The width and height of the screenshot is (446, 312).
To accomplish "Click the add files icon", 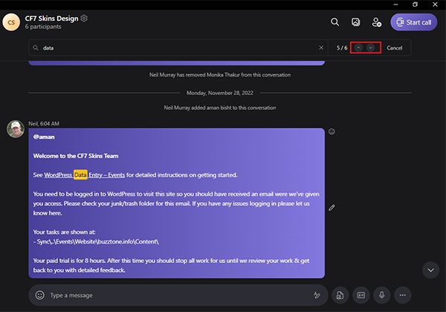I will (x=339, y=295).
